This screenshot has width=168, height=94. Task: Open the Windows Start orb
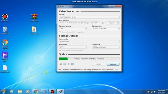3,92
